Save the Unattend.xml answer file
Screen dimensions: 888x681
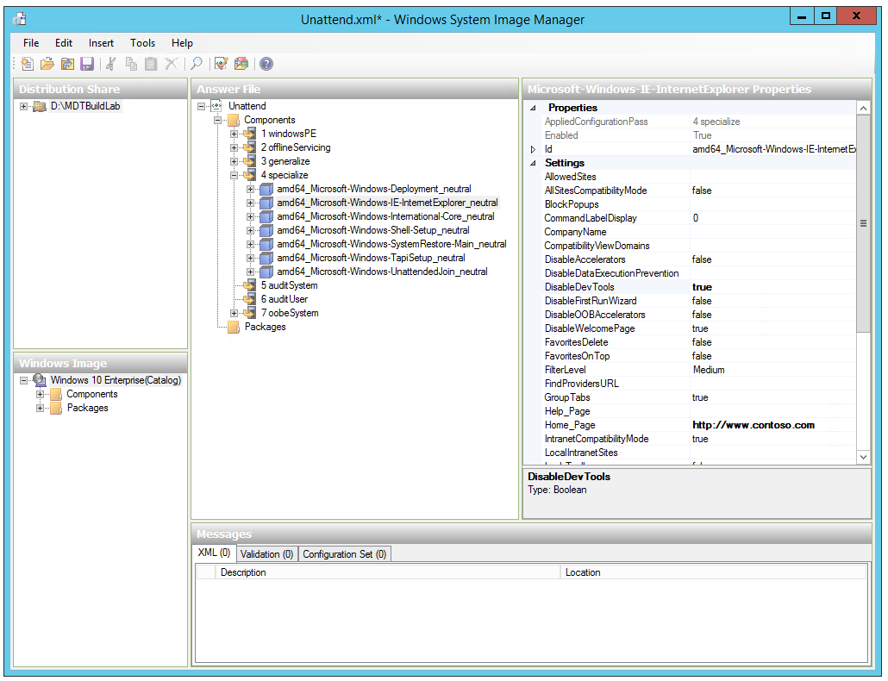tap(87, 64)
